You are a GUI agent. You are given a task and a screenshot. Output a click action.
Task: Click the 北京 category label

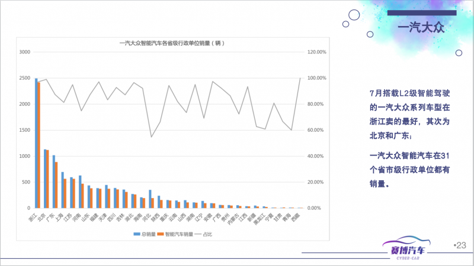41,217
